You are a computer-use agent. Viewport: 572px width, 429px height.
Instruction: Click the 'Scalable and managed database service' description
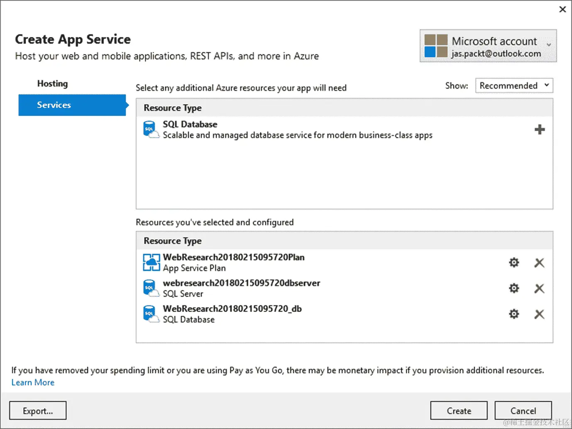pyautogui.click(x=298, y=135)
